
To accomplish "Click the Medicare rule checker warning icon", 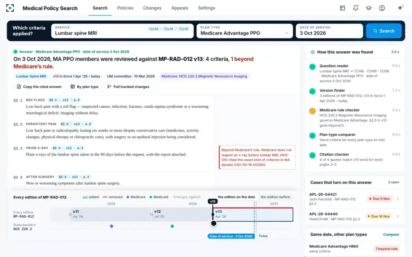I will coord(312,111).
